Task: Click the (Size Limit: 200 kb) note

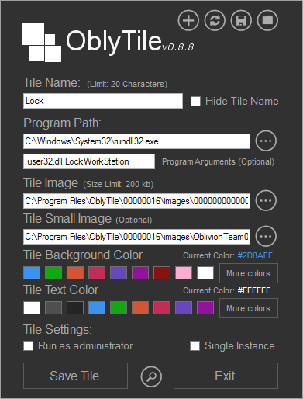Action: pos(119,184)
